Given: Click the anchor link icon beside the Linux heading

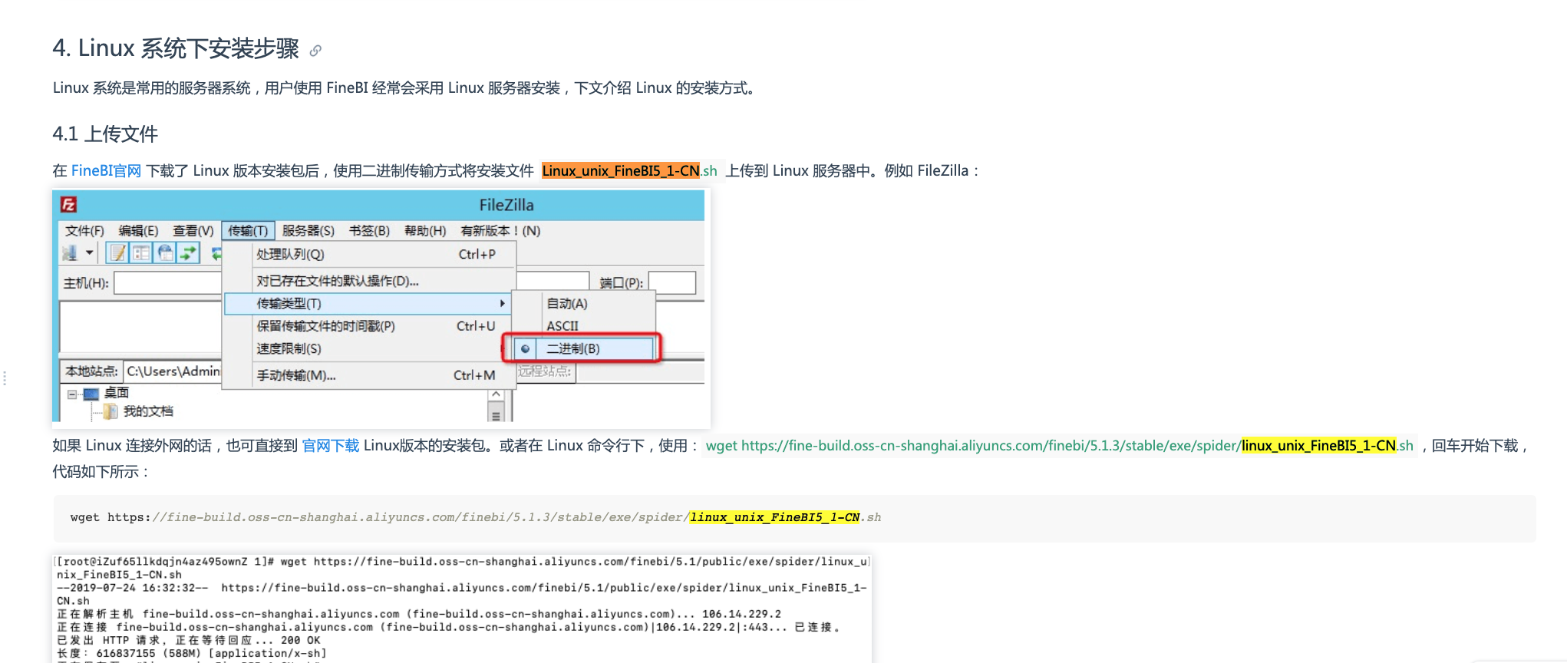Looking at the screenshot, I should click(315, 51).
